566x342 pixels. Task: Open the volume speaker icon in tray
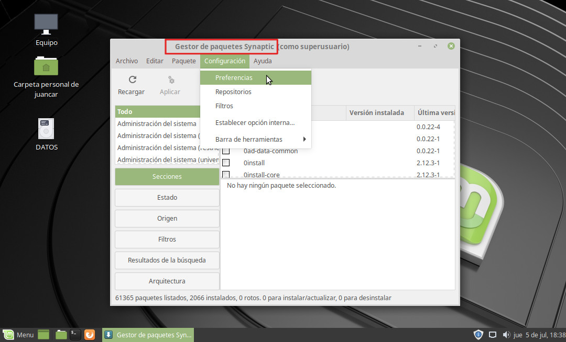point(506,335)
